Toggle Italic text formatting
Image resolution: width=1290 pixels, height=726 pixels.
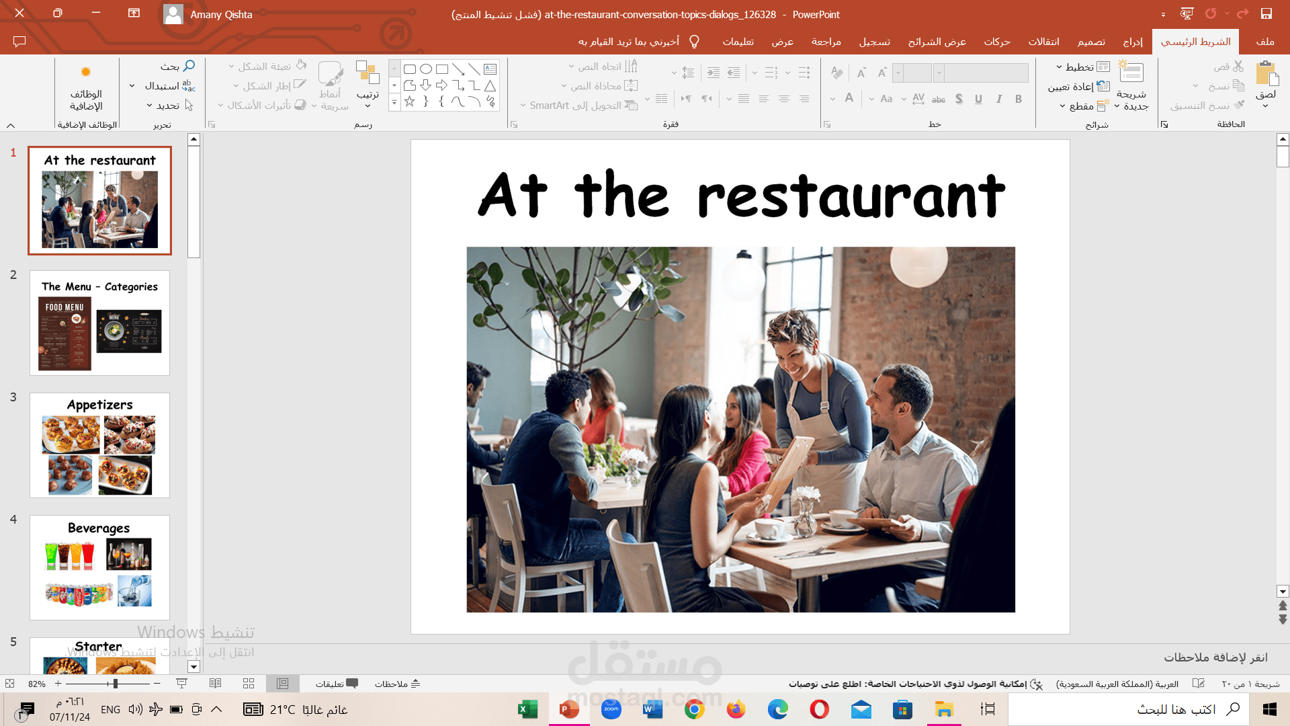coord(999,99)
